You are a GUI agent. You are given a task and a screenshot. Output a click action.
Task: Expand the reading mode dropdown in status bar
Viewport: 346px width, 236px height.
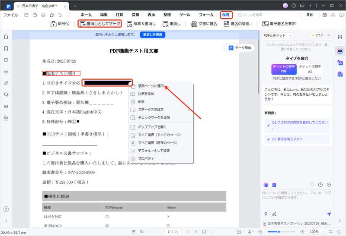[x=251, y=232]
